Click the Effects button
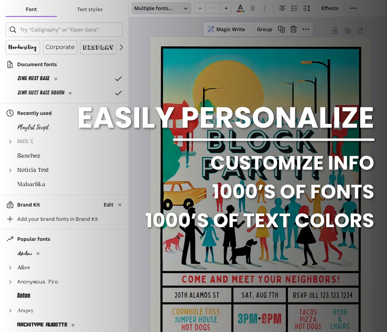 [330, 8]
